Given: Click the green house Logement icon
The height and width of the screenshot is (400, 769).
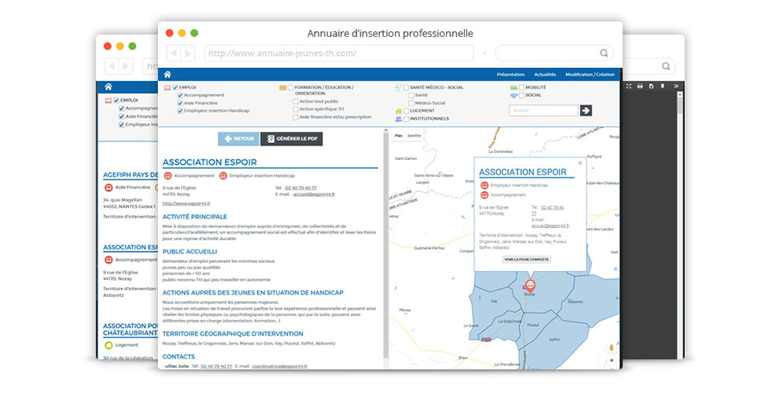Looking at the screenshot, I should pyautogui.click(x=398, y=111).
